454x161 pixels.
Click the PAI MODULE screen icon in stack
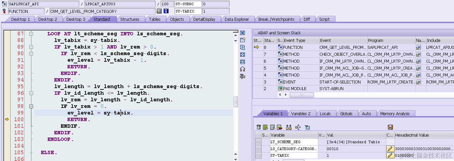tap(281, 89)
